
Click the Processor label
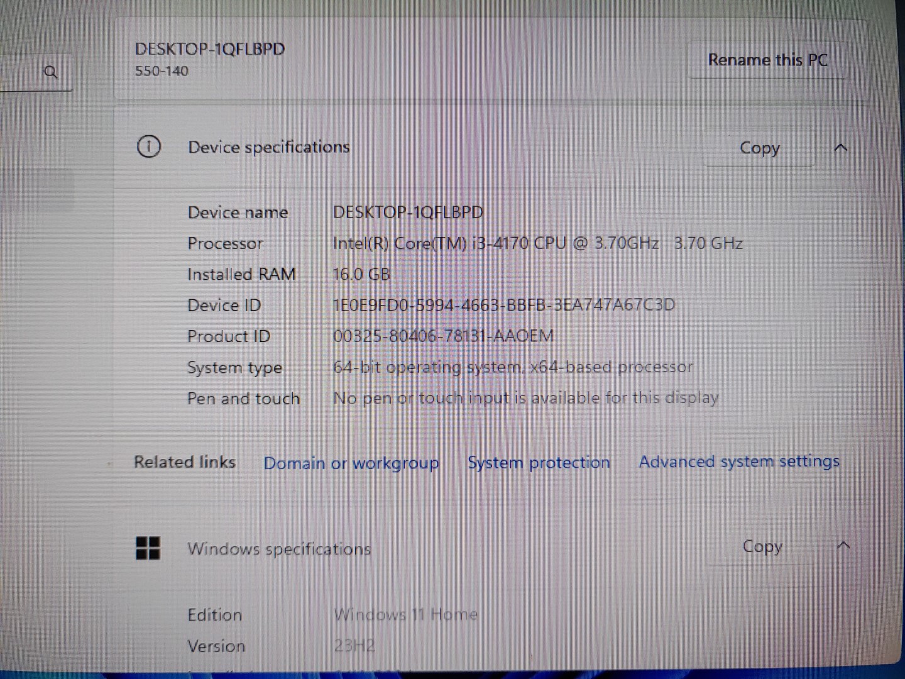click(x=225, y=243)
